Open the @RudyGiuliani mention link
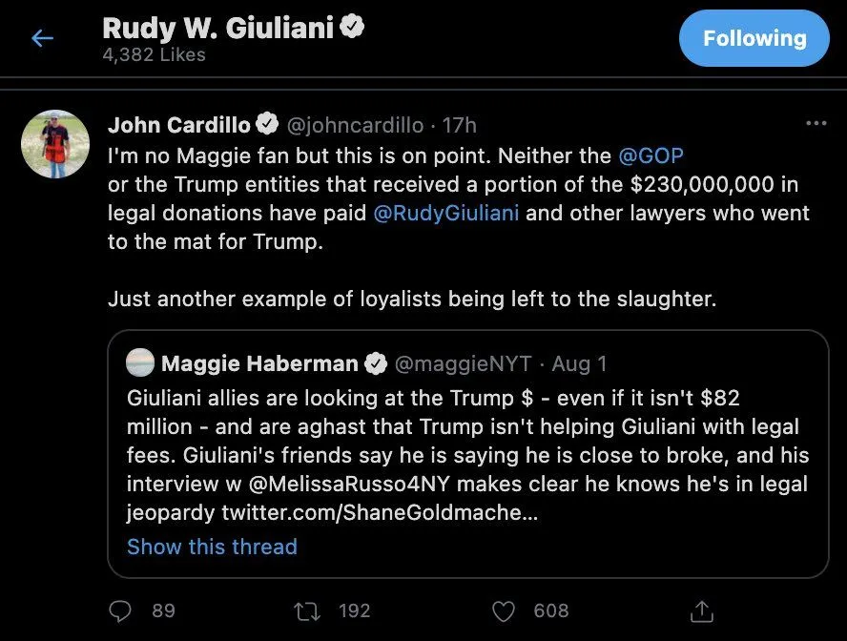The image size is (847, 641). (446, 212)
